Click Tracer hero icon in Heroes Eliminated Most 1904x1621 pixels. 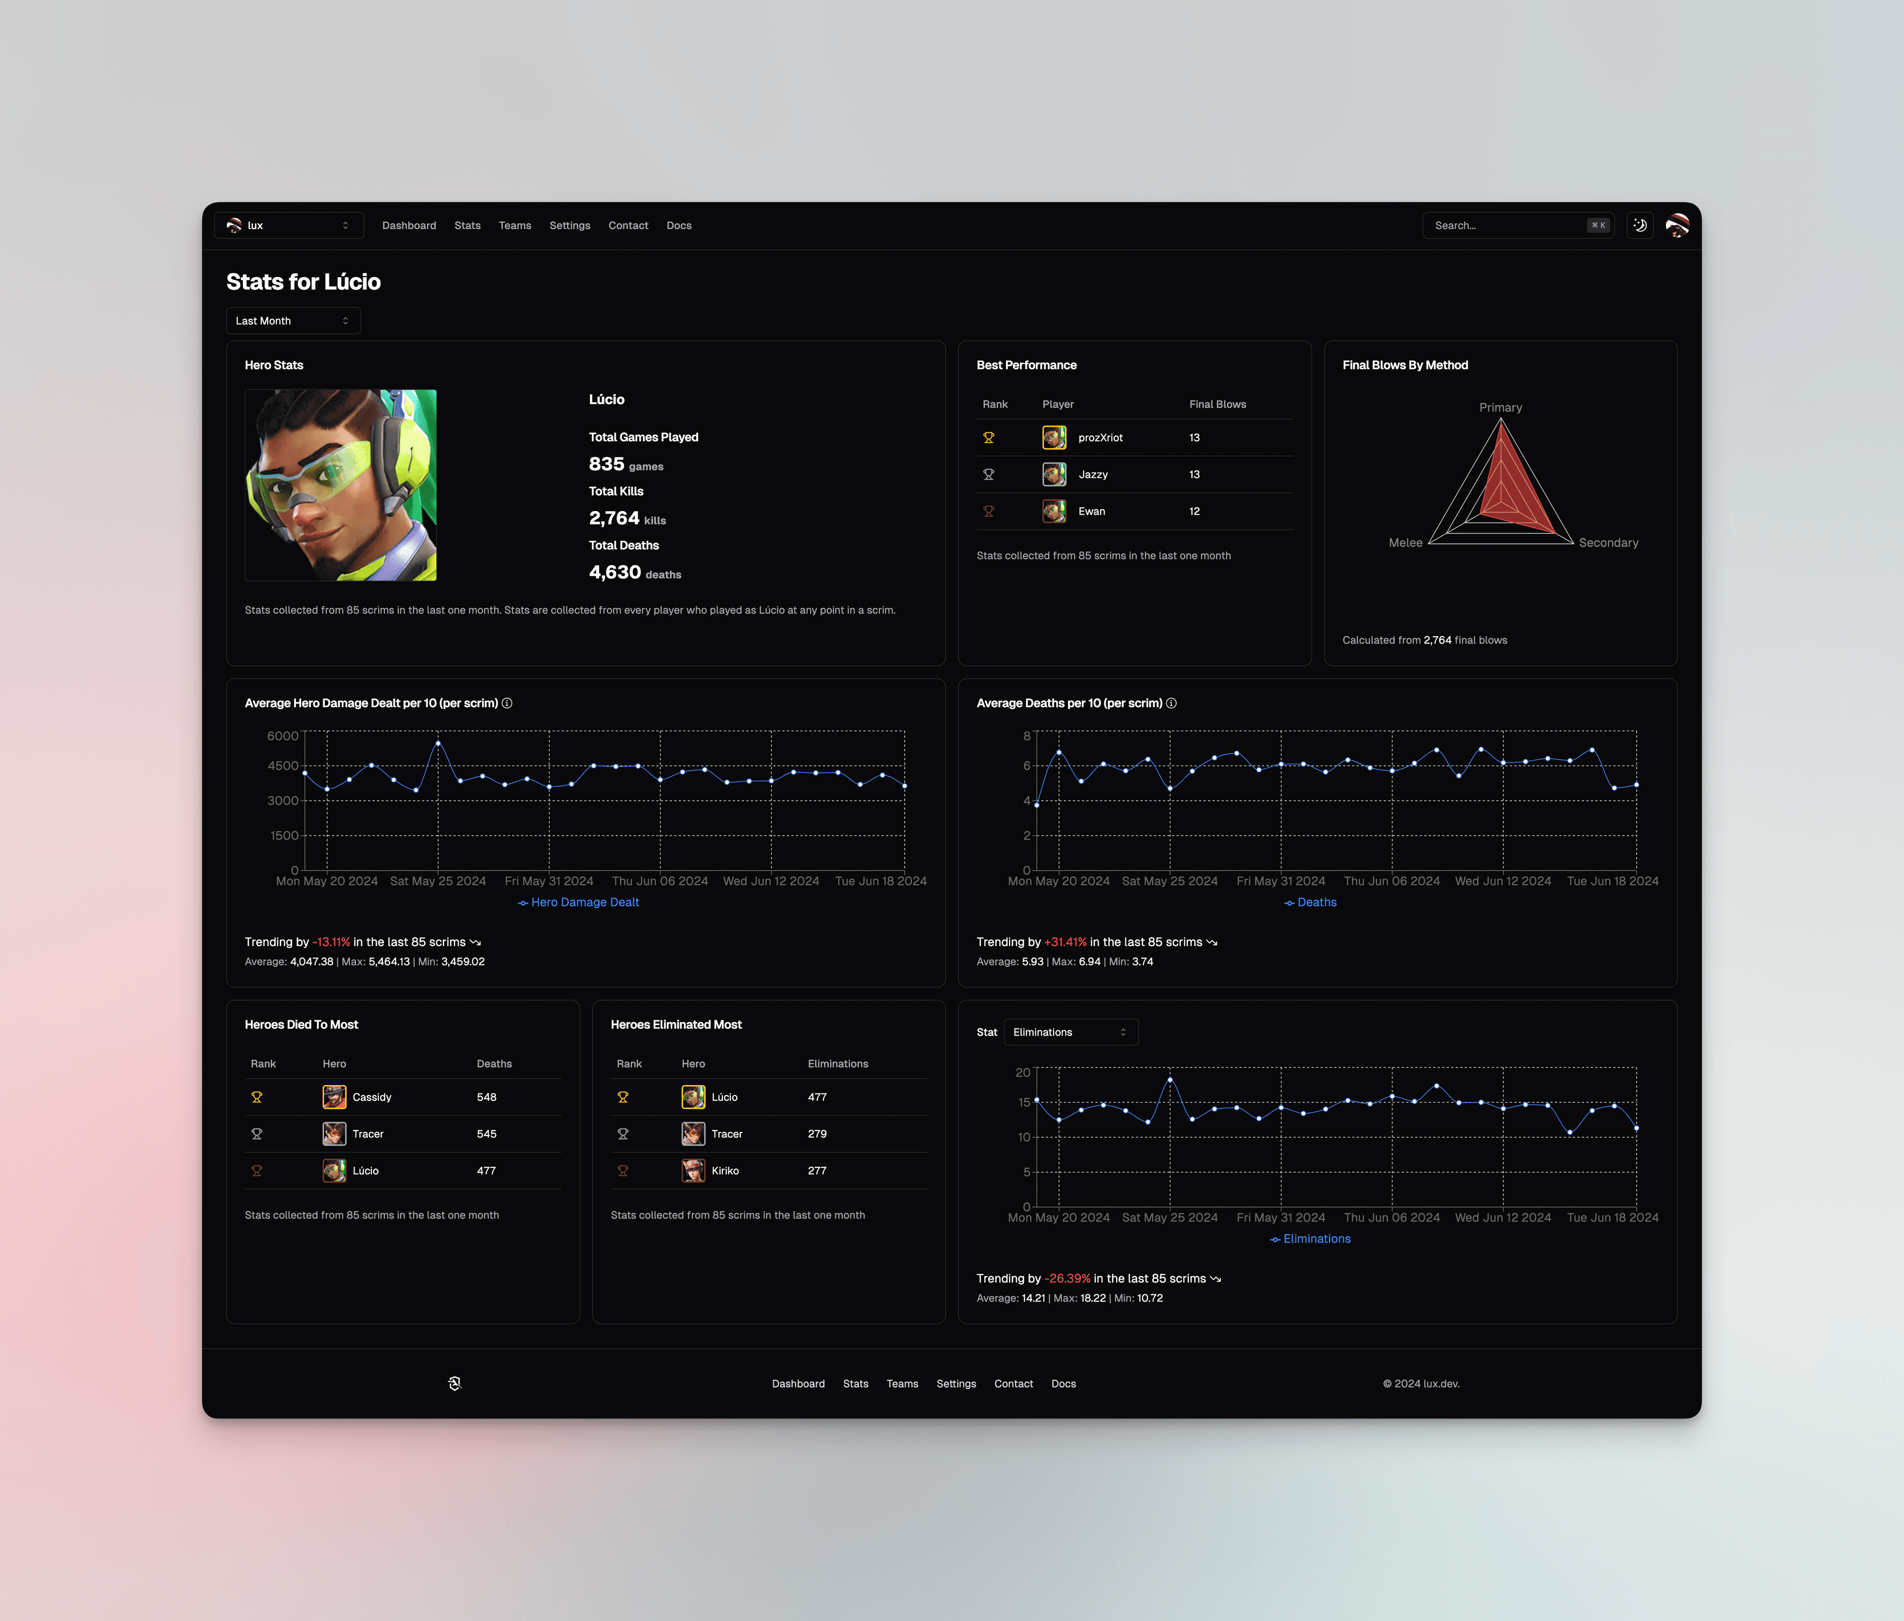click(694, 1134)
